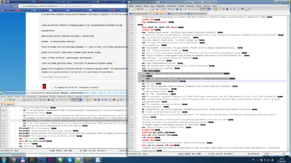Click Print icon in alt_day5 Notepad++ toolbar

[24, 100]
